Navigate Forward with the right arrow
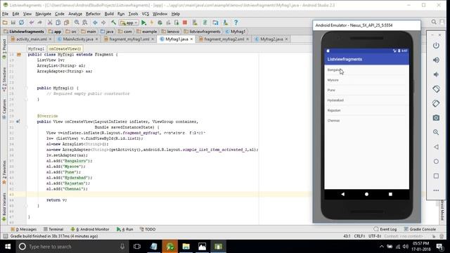Viewport: 450px width, 253px height. tap(103, 22)
